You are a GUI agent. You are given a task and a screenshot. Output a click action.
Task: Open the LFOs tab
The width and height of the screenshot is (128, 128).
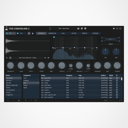[x=63, y=33]
